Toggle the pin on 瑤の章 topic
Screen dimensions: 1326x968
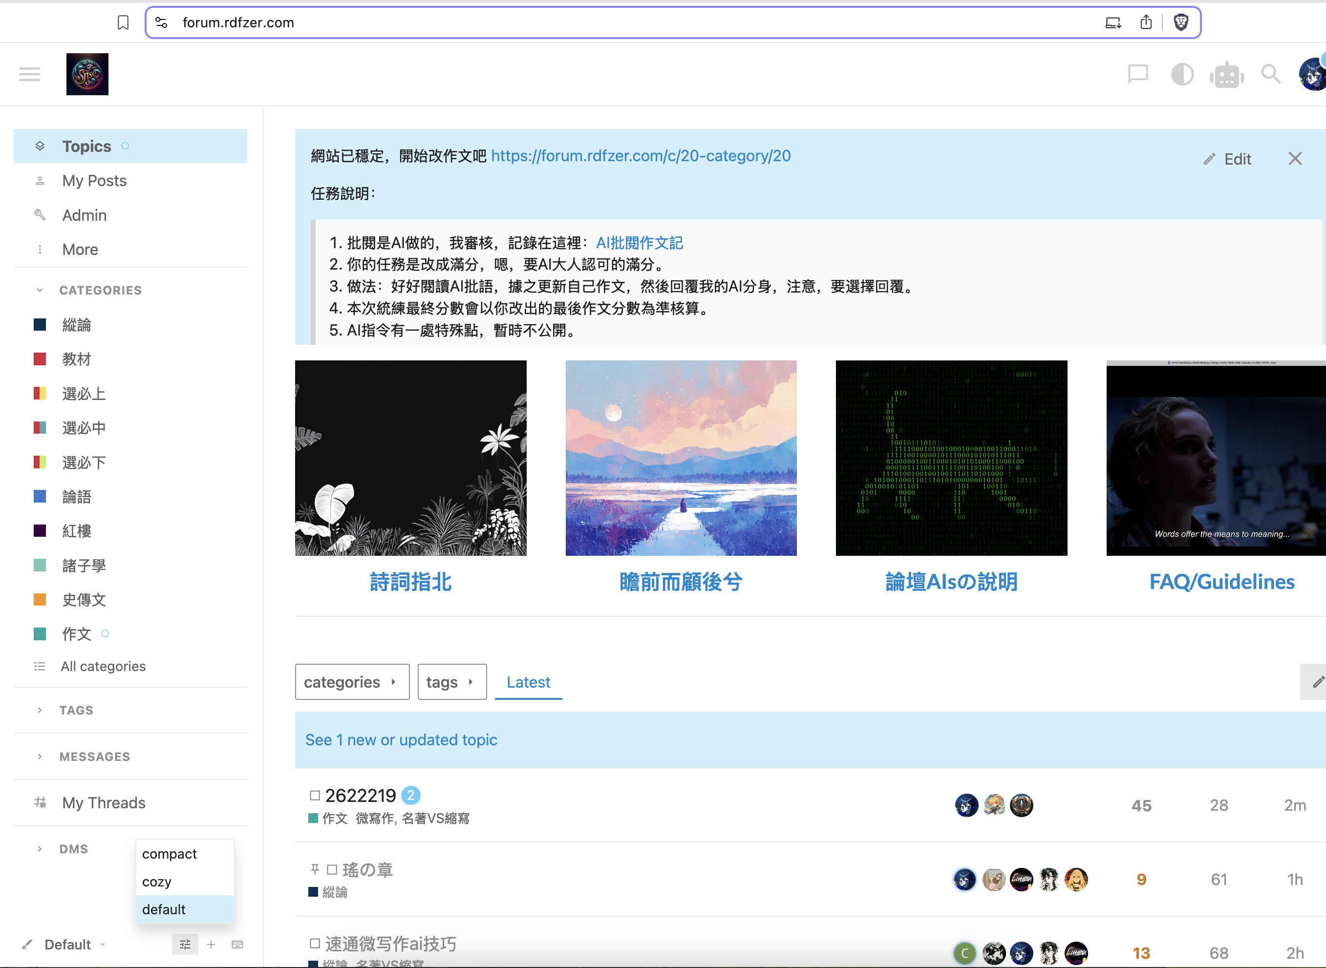pyautogui.click(x=315, y=869)
